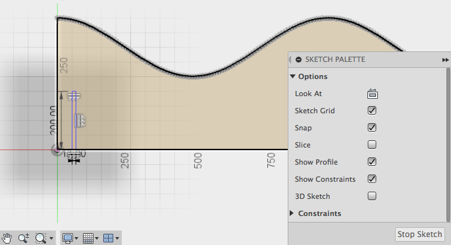This screenshot has width=451, height=245.
Task: Toggle the Show Profile checkbox
Action: click(372, 161)
